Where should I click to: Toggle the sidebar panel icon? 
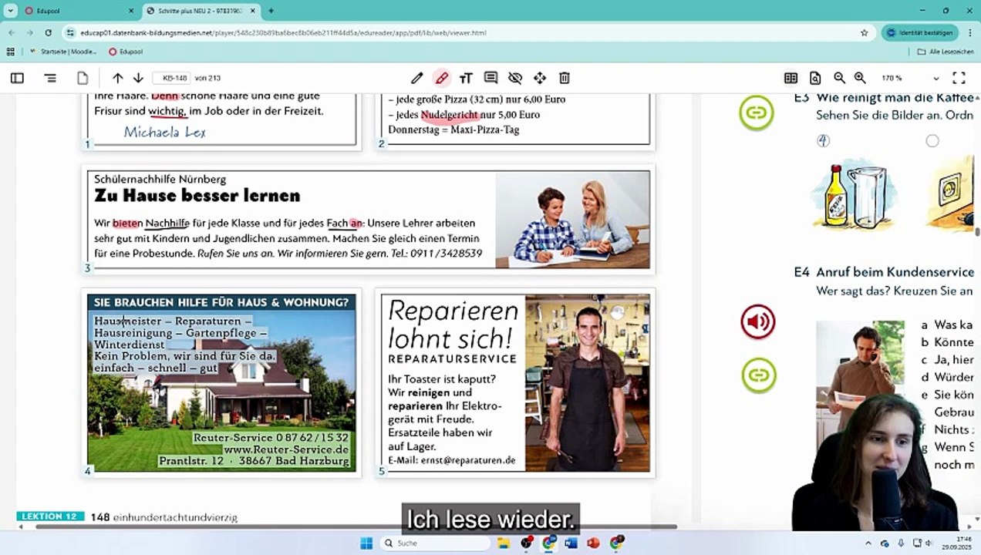17,78
